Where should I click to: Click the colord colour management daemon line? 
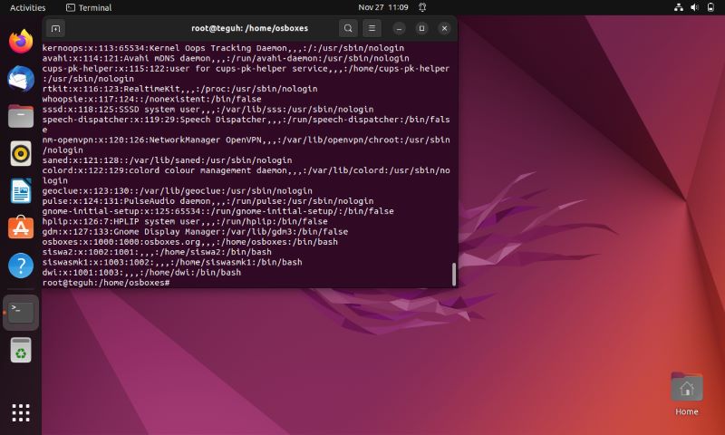[246, 175]
